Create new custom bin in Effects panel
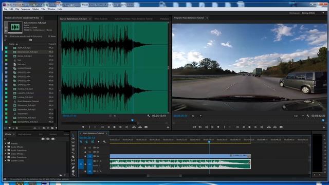 click(x=61, y=175)
